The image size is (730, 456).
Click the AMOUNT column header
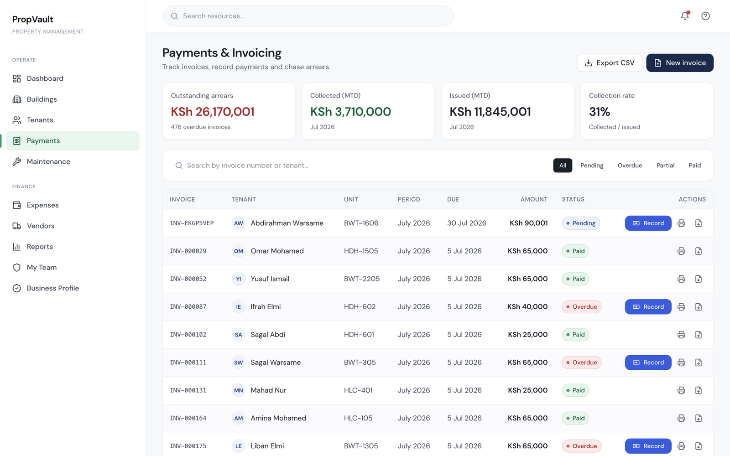(x=534, y=199)
